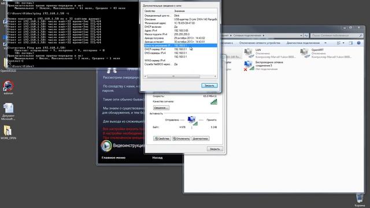The width and height of the screenshot is (370, 208).
Task: Click the help icon in Network Connections toolbar
Action: (x=358, y=43)
